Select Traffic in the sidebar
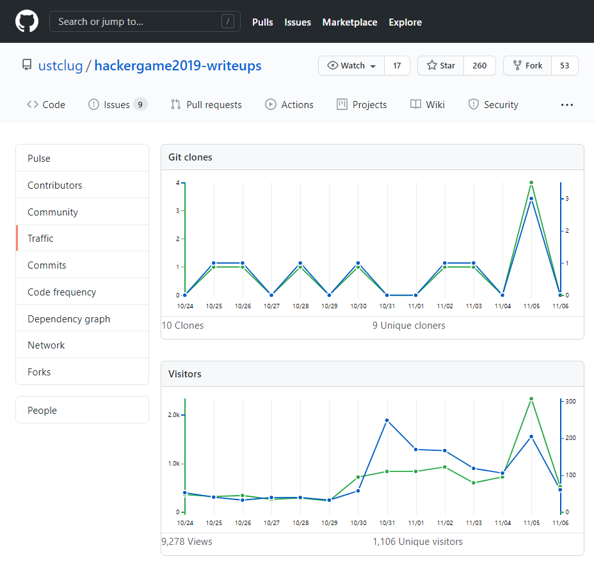The image size is (594, 566). tap(82, 238)
